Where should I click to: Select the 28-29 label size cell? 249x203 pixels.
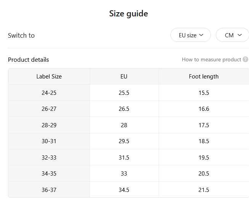coord(49,125)
